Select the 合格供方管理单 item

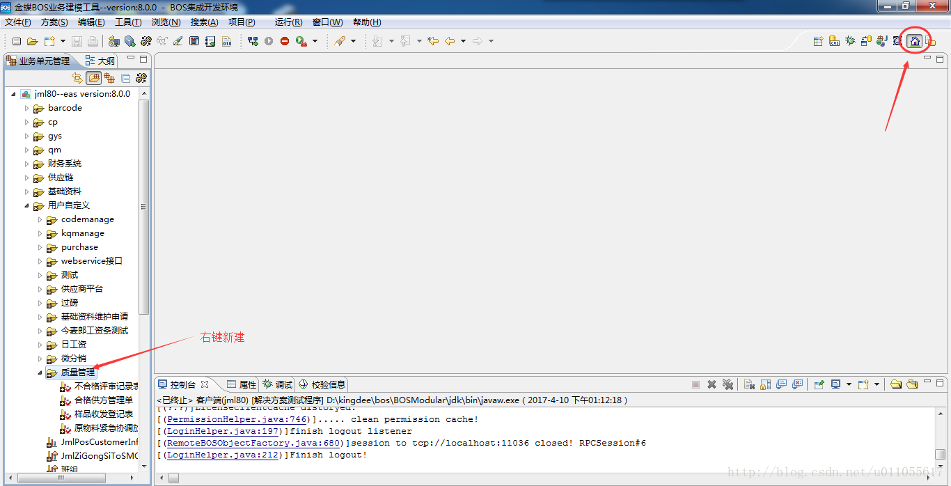104,400
